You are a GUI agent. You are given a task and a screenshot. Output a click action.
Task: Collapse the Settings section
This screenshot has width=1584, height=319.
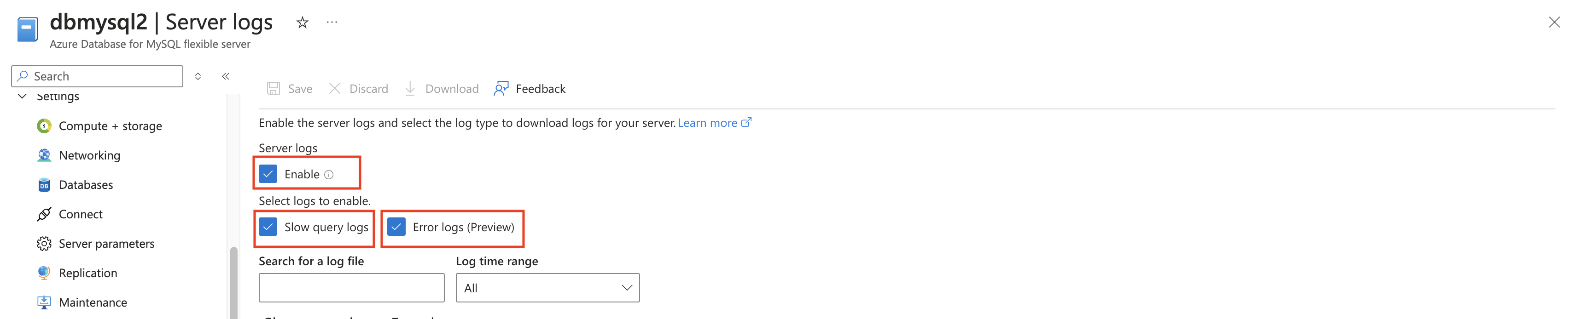click(22, 96)
